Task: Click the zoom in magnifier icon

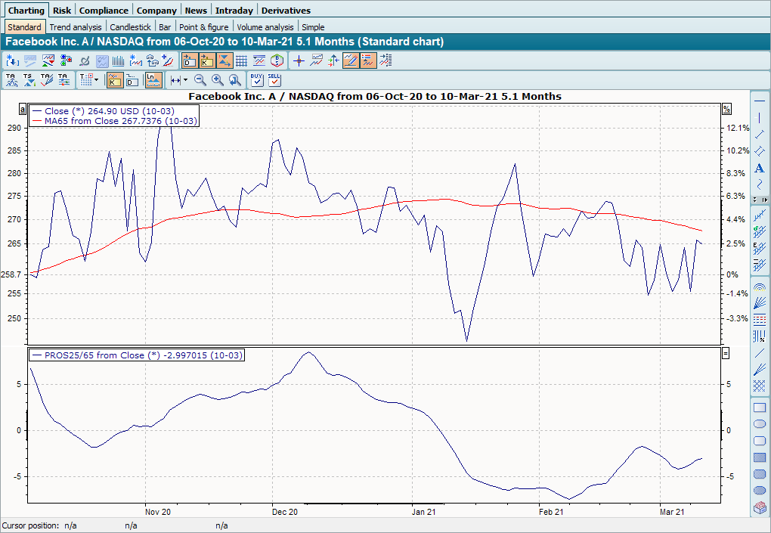Action: [218, 79]
